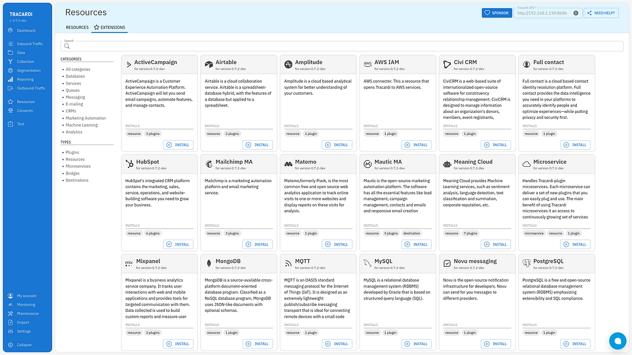632x355 pixels.
Task: Click the Resources star icon in sidebar
Action: [11, 102]
